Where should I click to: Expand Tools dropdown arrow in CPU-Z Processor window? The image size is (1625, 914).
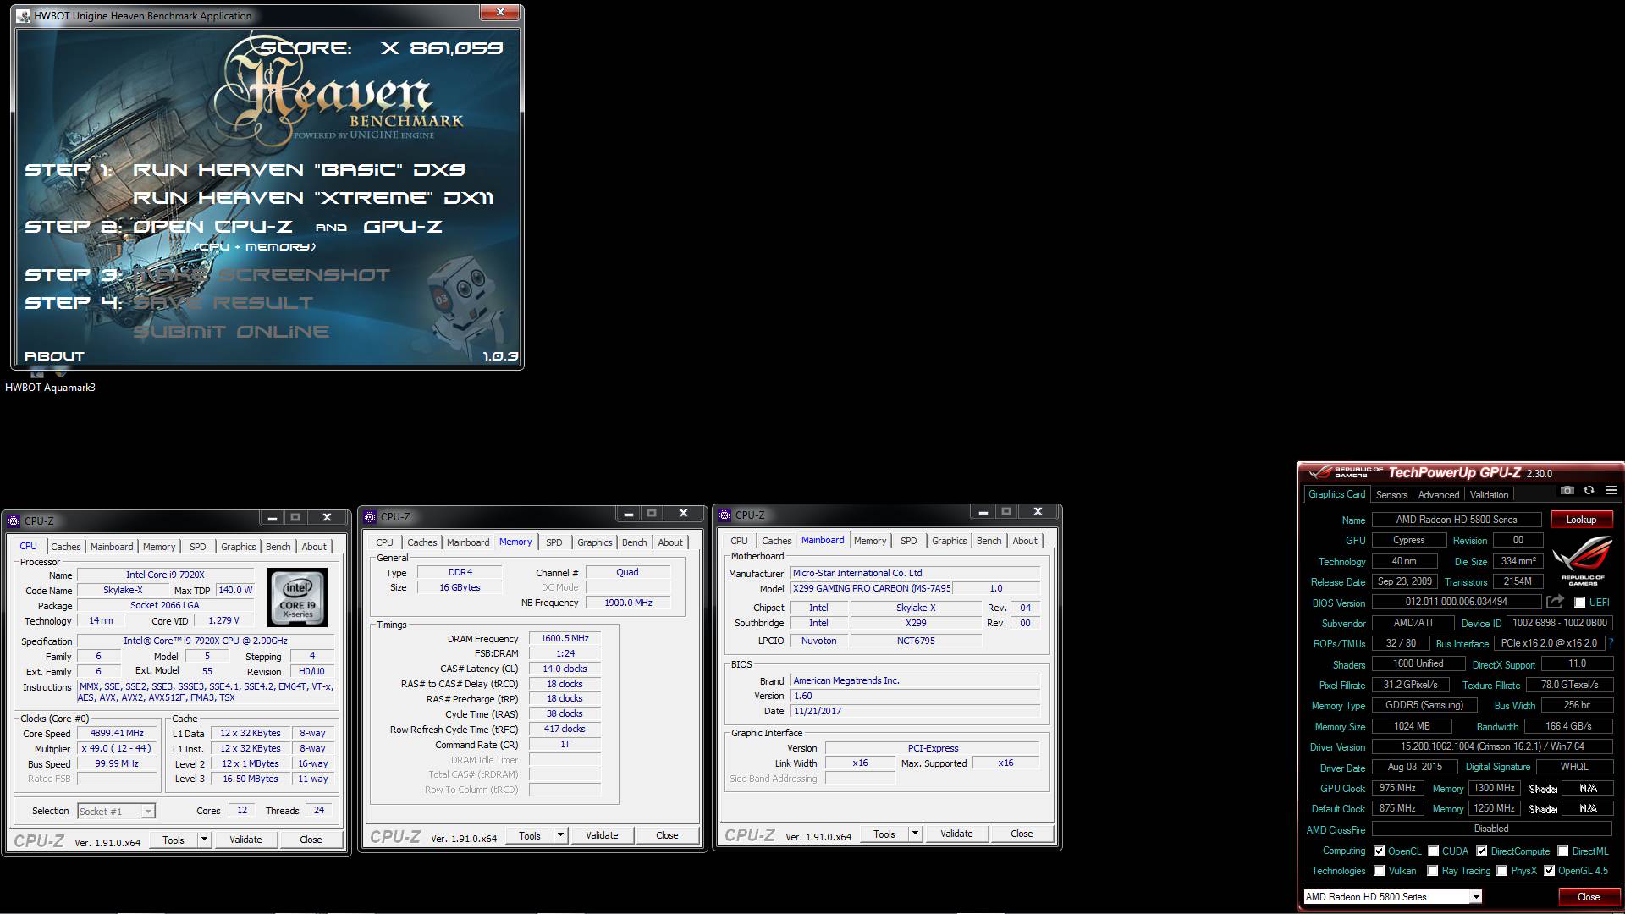tap(204, 840)
